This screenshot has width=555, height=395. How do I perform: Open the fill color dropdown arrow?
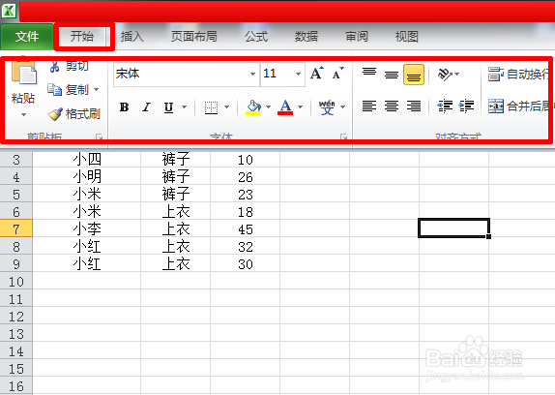tap(268, 106)
